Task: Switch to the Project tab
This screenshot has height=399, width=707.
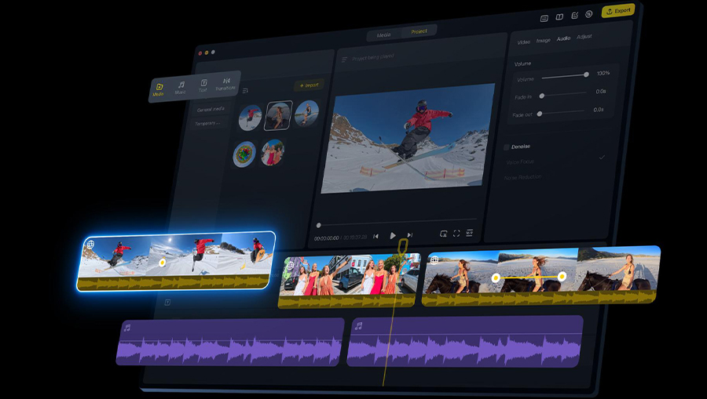Action: pyautogui.click(x=419, y=31)
